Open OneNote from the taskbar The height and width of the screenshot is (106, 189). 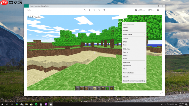tap(46, 104)
